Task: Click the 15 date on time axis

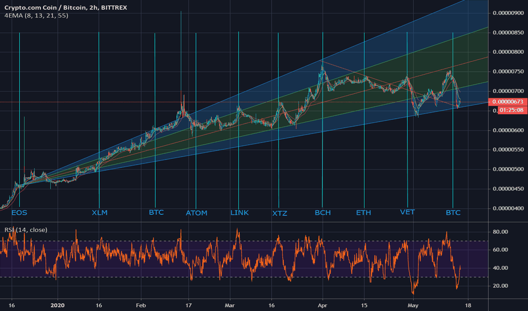Action: pyautogui.click(x=364, y=305)
